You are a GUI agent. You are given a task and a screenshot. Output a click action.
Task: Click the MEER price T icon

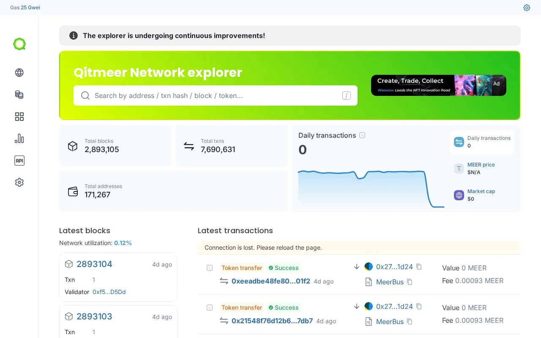pos(459,169)
